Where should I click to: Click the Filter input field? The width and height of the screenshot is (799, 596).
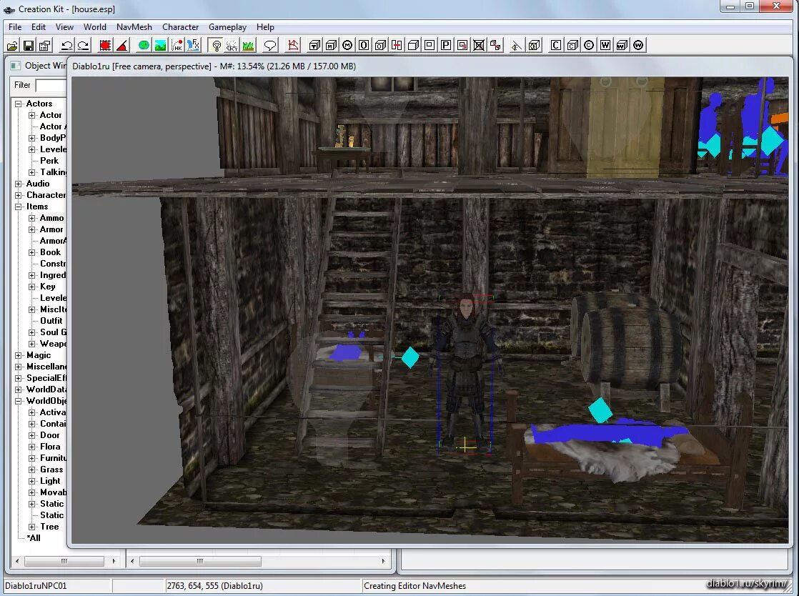tap(51, 85)
